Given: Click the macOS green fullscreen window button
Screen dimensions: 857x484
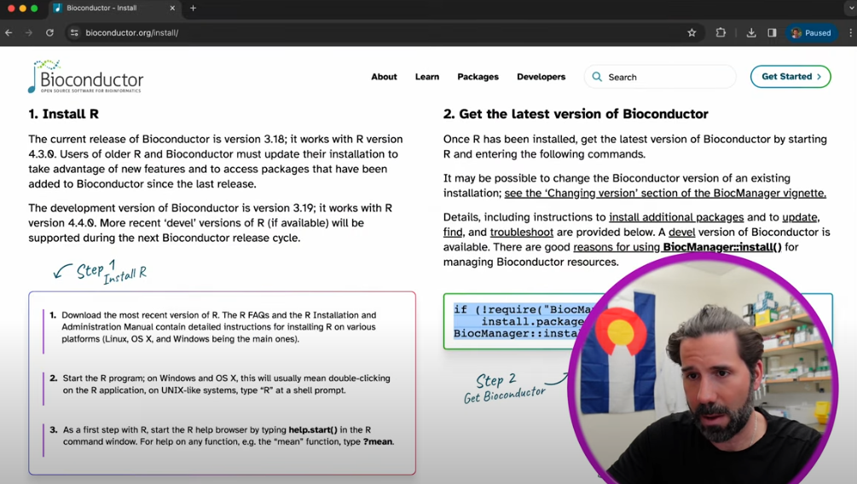Looking at the screenshot, I should 34,9.
